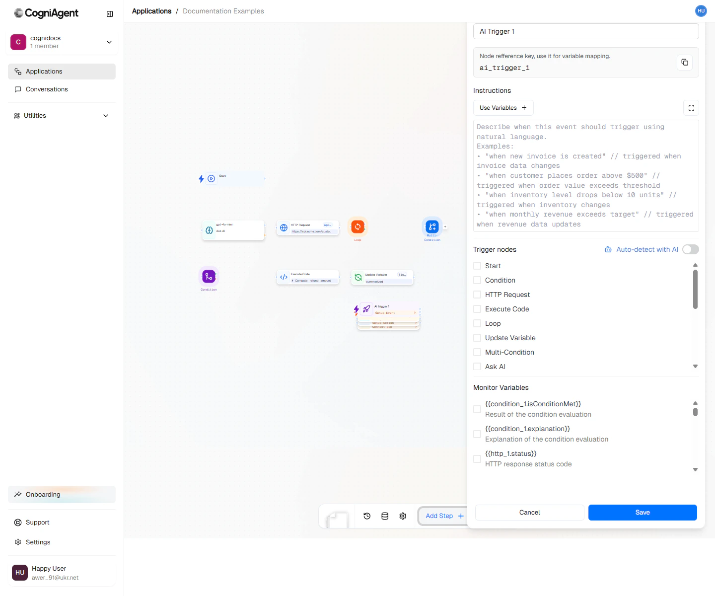715x596 pixels.
Task: Check the http_1.status variable box
Action: [477, 459]
